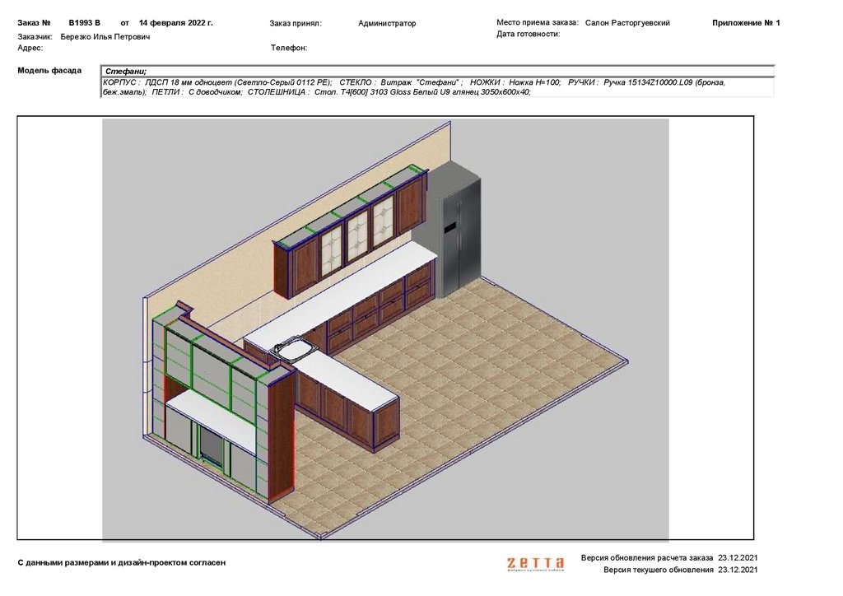
Task: Click 'Версия текущего обновления' line
Action: [x=681, y=570]
